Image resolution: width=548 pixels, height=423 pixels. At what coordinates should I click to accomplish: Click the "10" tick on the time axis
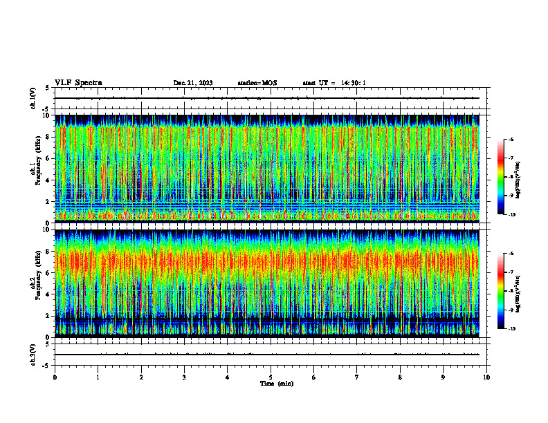click(486, 377)
